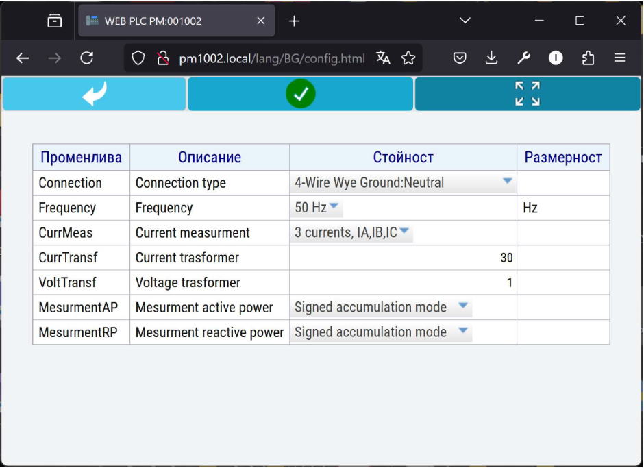Open the Frequency 50 Hz dropdown
The image size is (644, 468).
pos(316,208)
